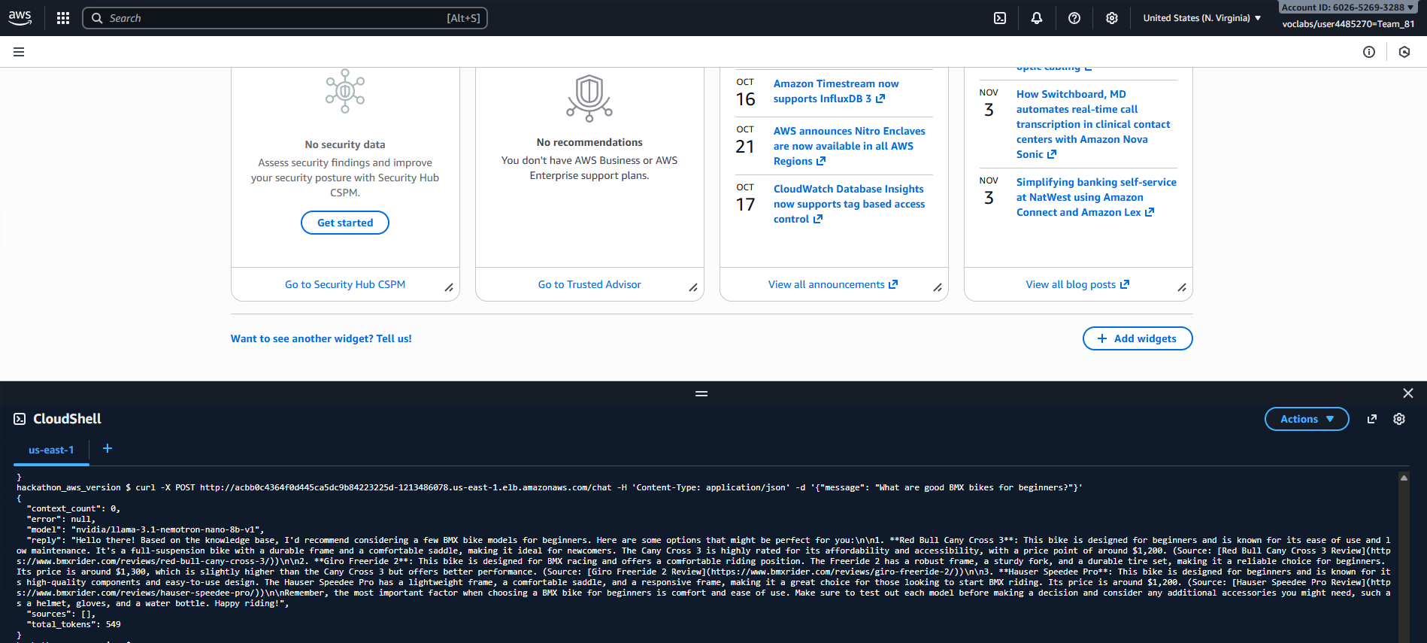Open CloudWatch Database Insights announcement
The width and height of the screenshot is (1427, 643).
pyautogui.click(x=850, y=204)
